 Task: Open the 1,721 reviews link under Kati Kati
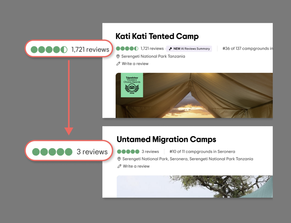(152, 48)
